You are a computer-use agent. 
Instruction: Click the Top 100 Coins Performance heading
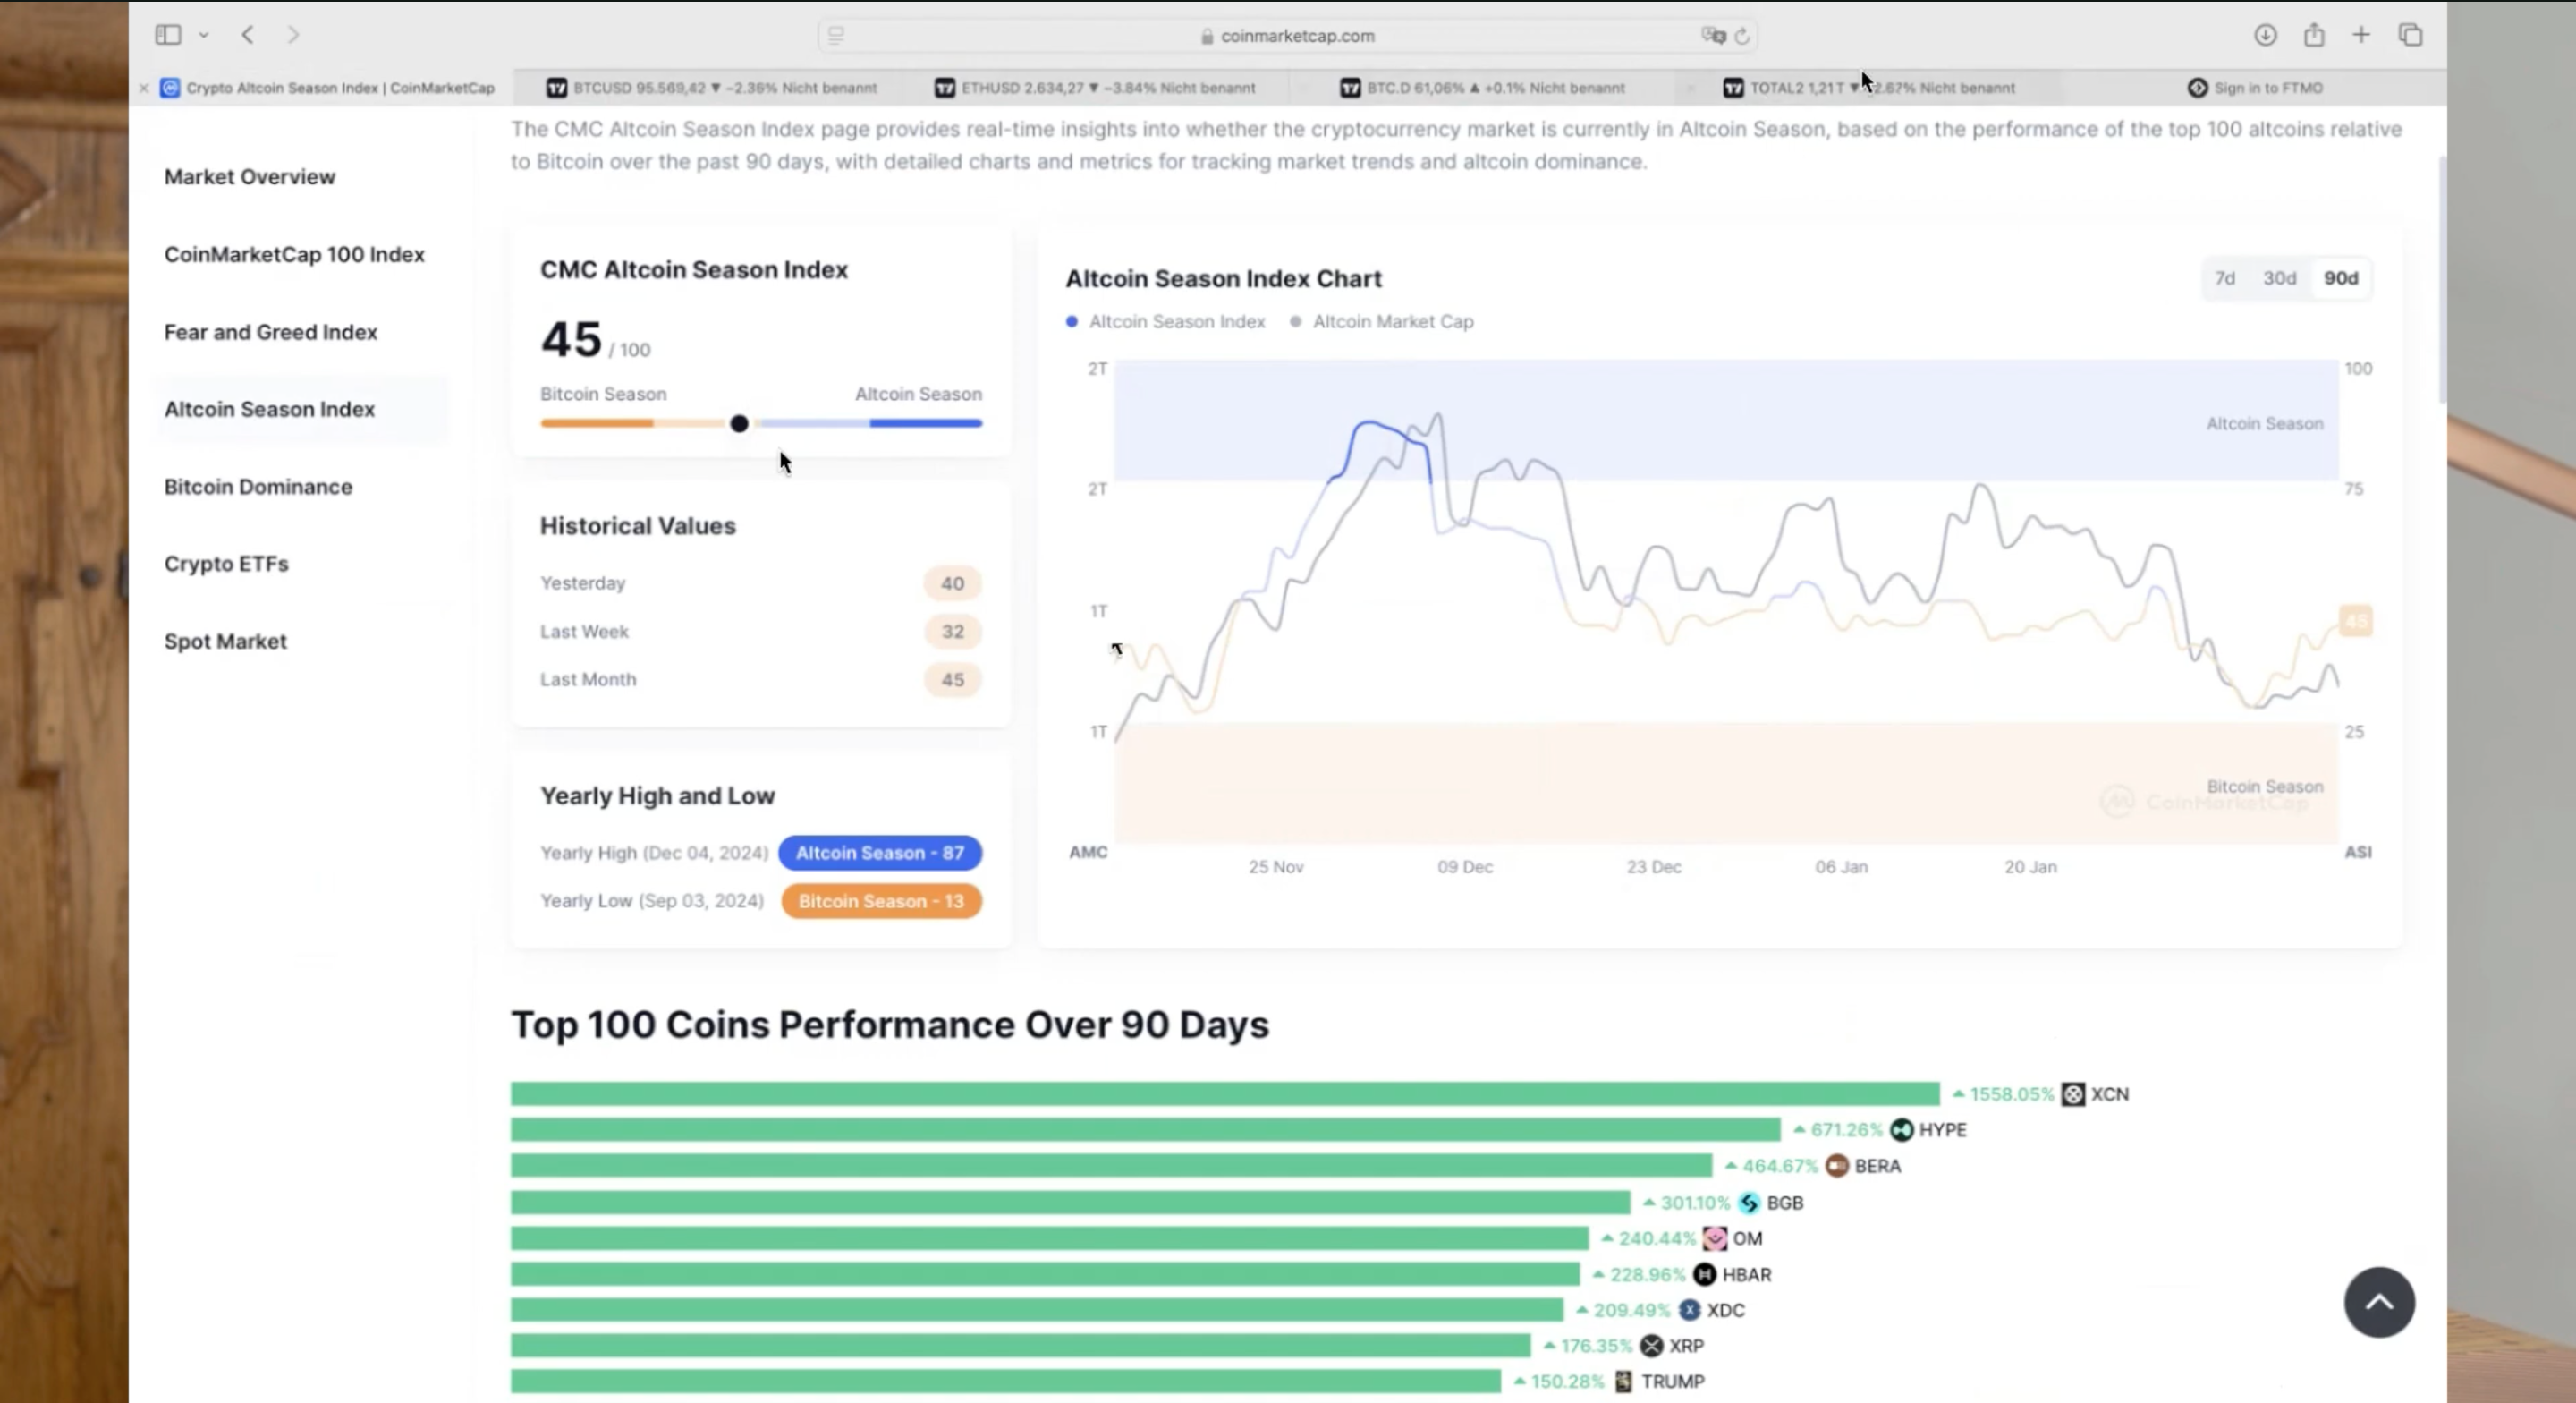pyautogui.click(x=890, y=1025)
